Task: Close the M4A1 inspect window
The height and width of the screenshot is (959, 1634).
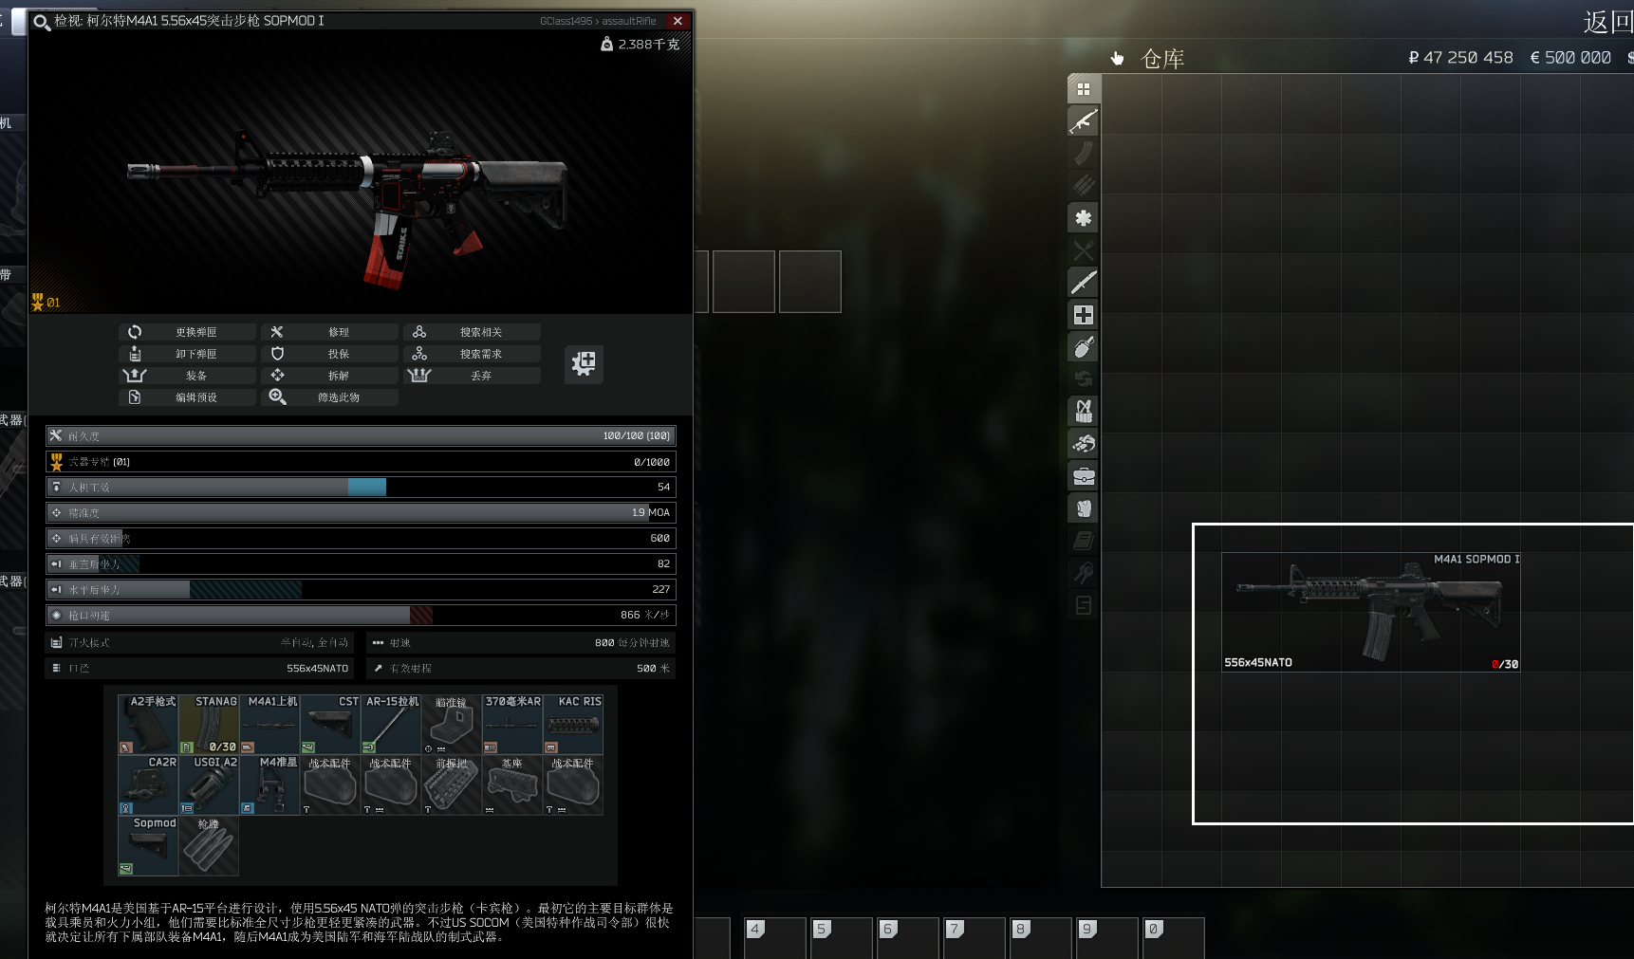Action: click(x=678, y=21)
